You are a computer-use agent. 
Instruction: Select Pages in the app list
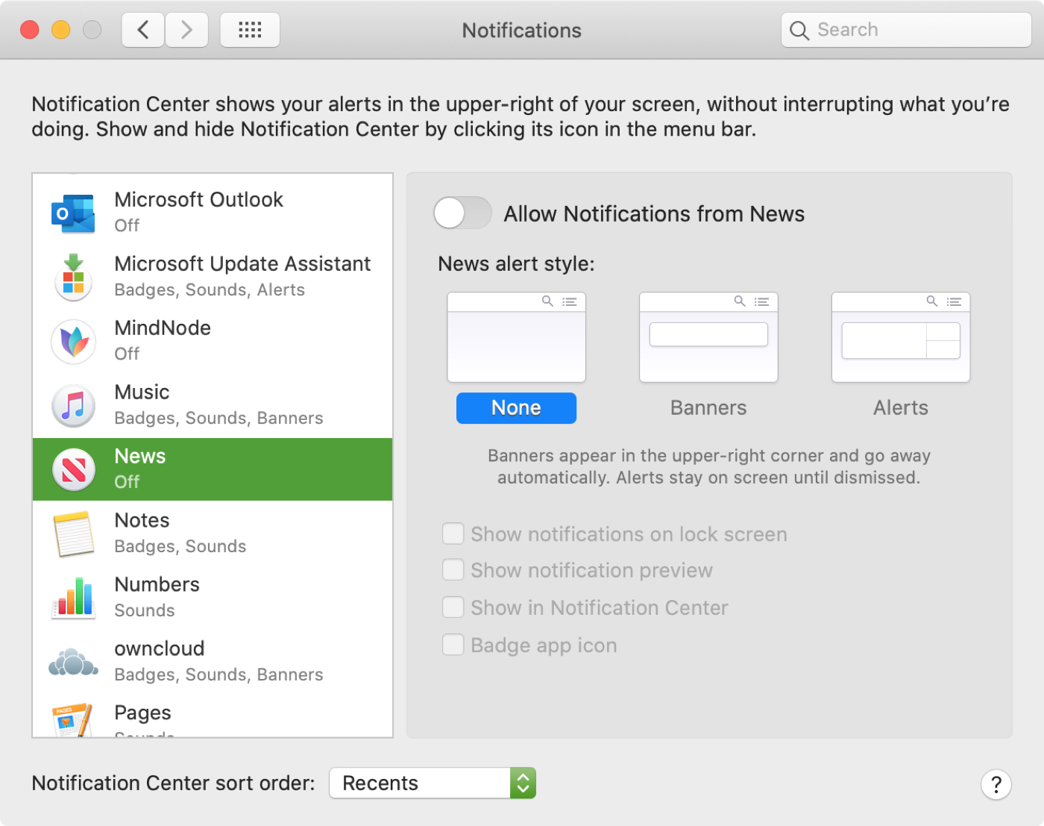pos(213,716)
